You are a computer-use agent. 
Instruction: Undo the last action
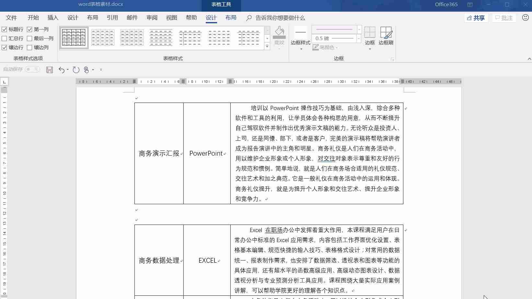coord(62,70)
